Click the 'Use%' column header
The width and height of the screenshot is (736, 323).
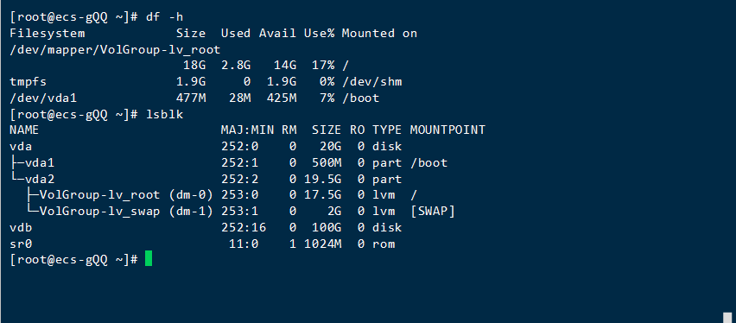(319, 34)
